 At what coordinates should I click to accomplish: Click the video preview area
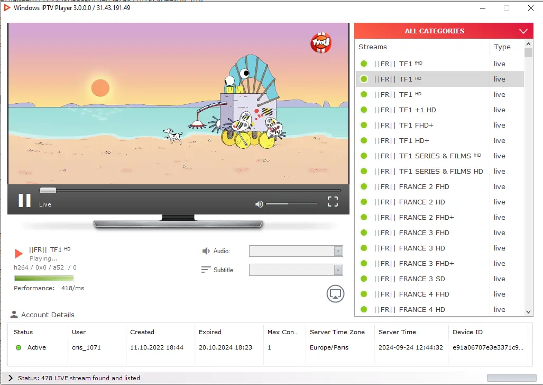178,103
